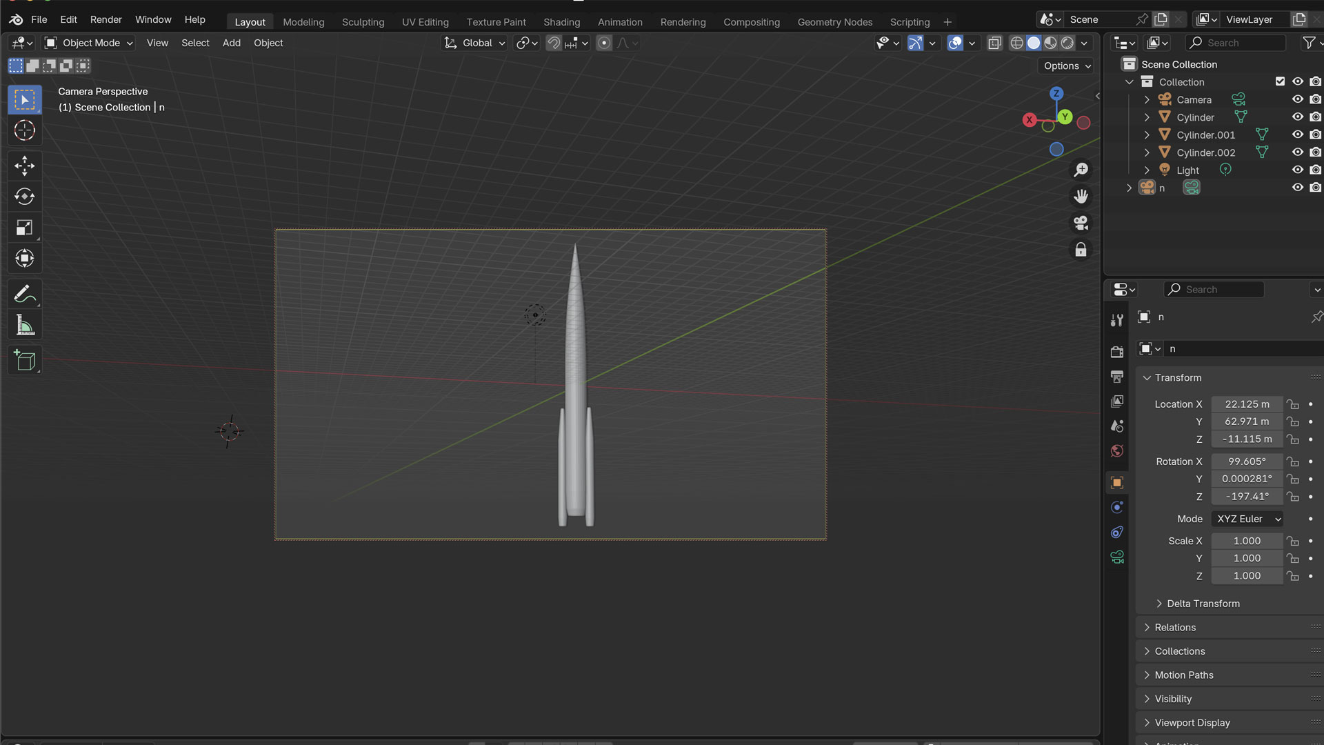Hide the Camera object in viewport

(1297, 99)
